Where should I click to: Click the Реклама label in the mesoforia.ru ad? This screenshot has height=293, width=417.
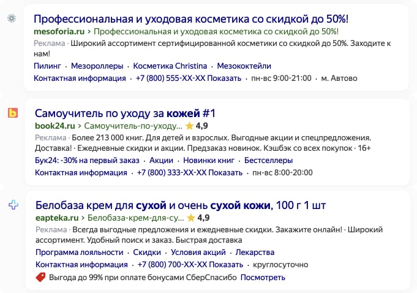tap(50, 43)
